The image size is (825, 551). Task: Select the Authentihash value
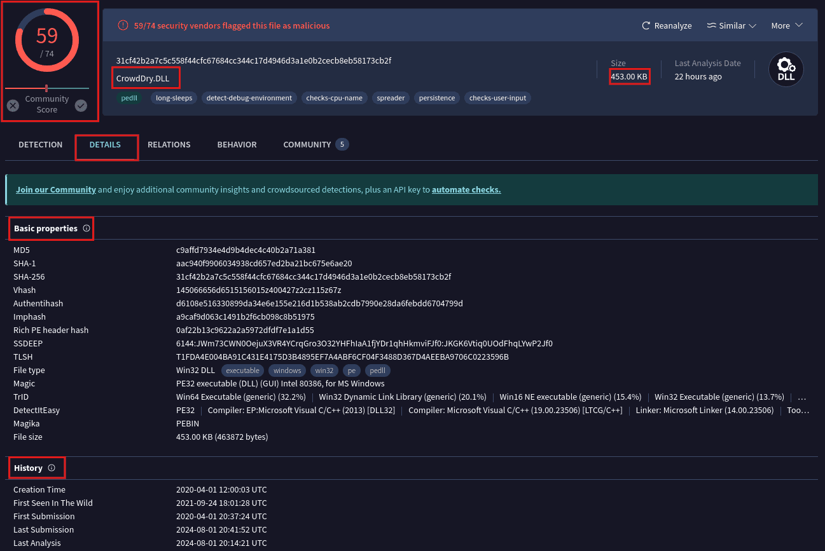tap(319, 304)
